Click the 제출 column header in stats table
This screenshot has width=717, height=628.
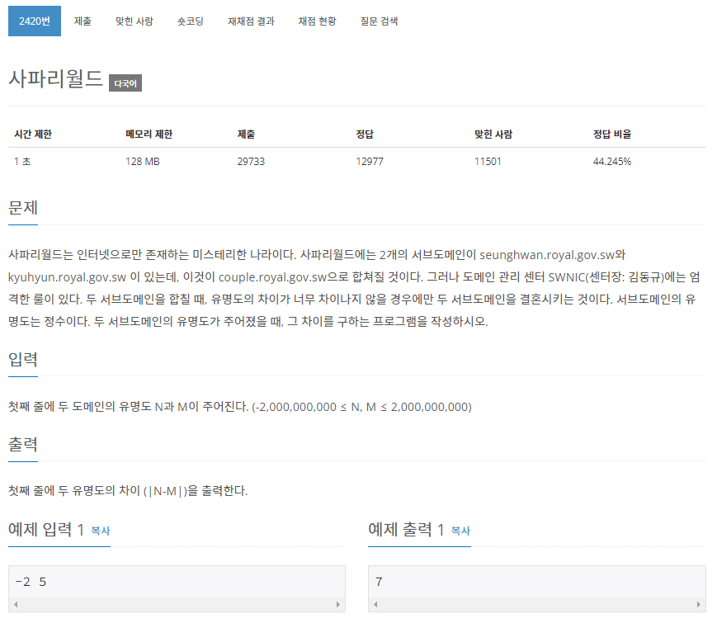coord(246,134)
